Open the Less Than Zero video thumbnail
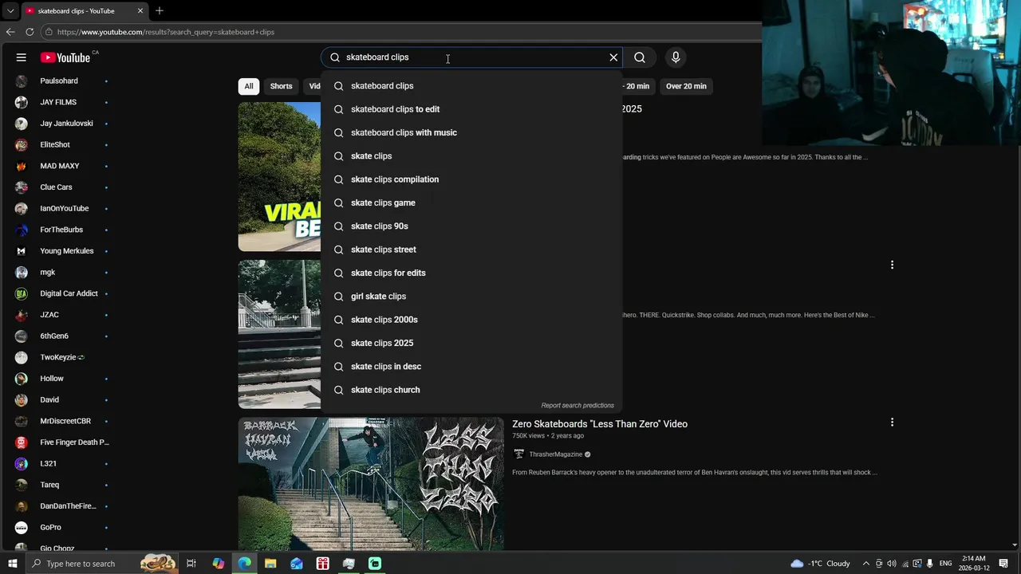The image size is (1021, 574). point(371,484)
